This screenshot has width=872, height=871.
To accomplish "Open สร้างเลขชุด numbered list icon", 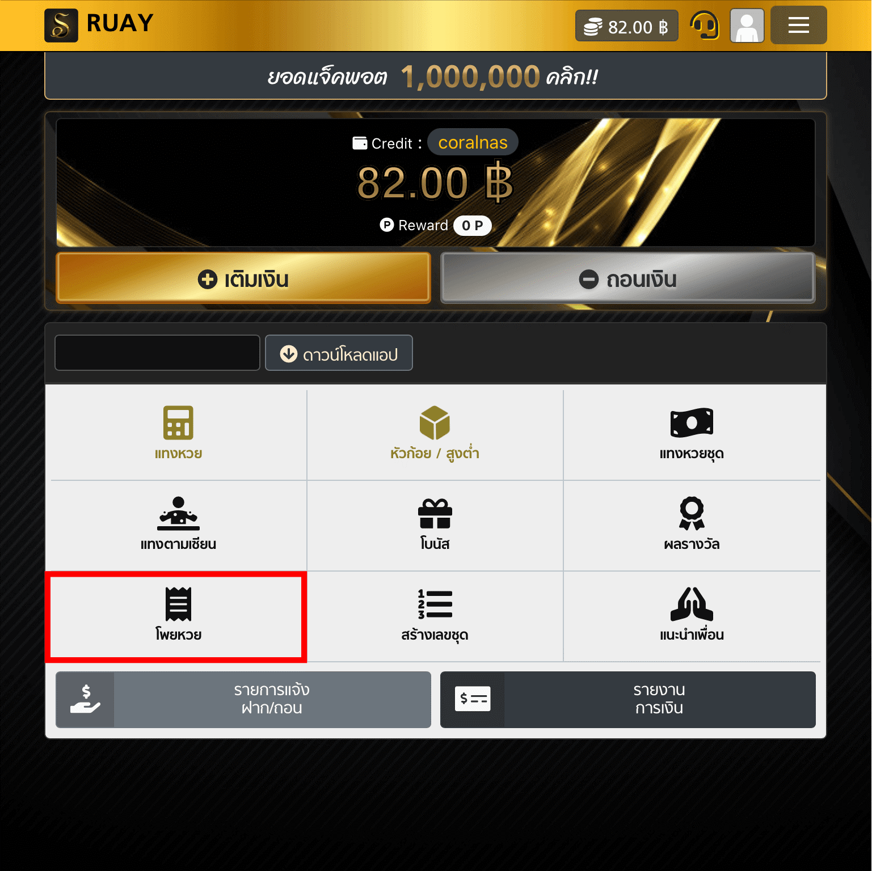I will (x=435, y=604).
